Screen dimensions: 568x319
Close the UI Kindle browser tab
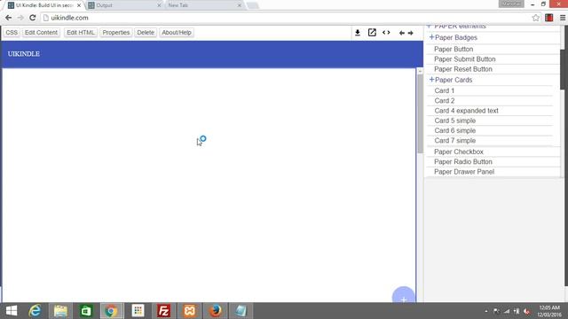[79, 5]
